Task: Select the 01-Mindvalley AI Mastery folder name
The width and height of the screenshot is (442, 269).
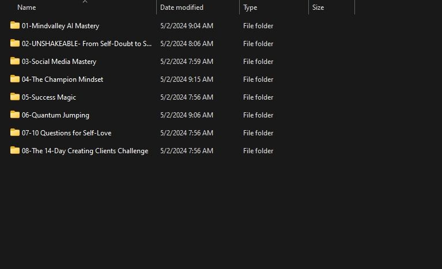Action: (61, 26)
